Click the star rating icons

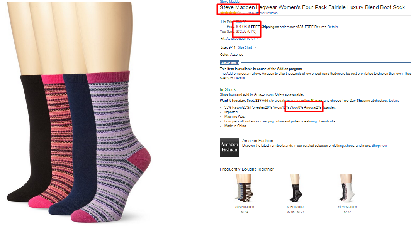pos(230,13)
